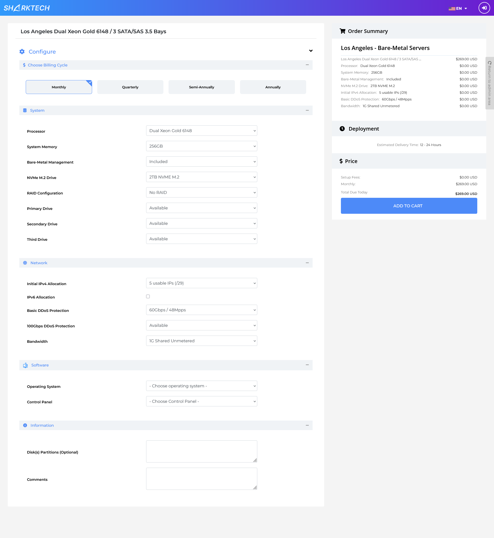Click into the Disk(s) Partitions text area

[201, 451]
